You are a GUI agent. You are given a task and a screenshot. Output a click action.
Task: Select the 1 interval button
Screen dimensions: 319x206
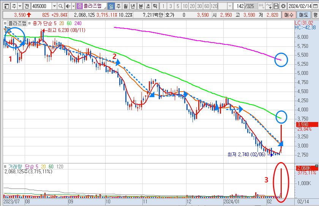point(163,6)
